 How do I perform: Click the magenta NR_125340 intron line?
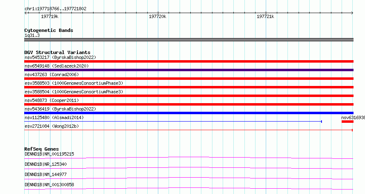[189, 168]
